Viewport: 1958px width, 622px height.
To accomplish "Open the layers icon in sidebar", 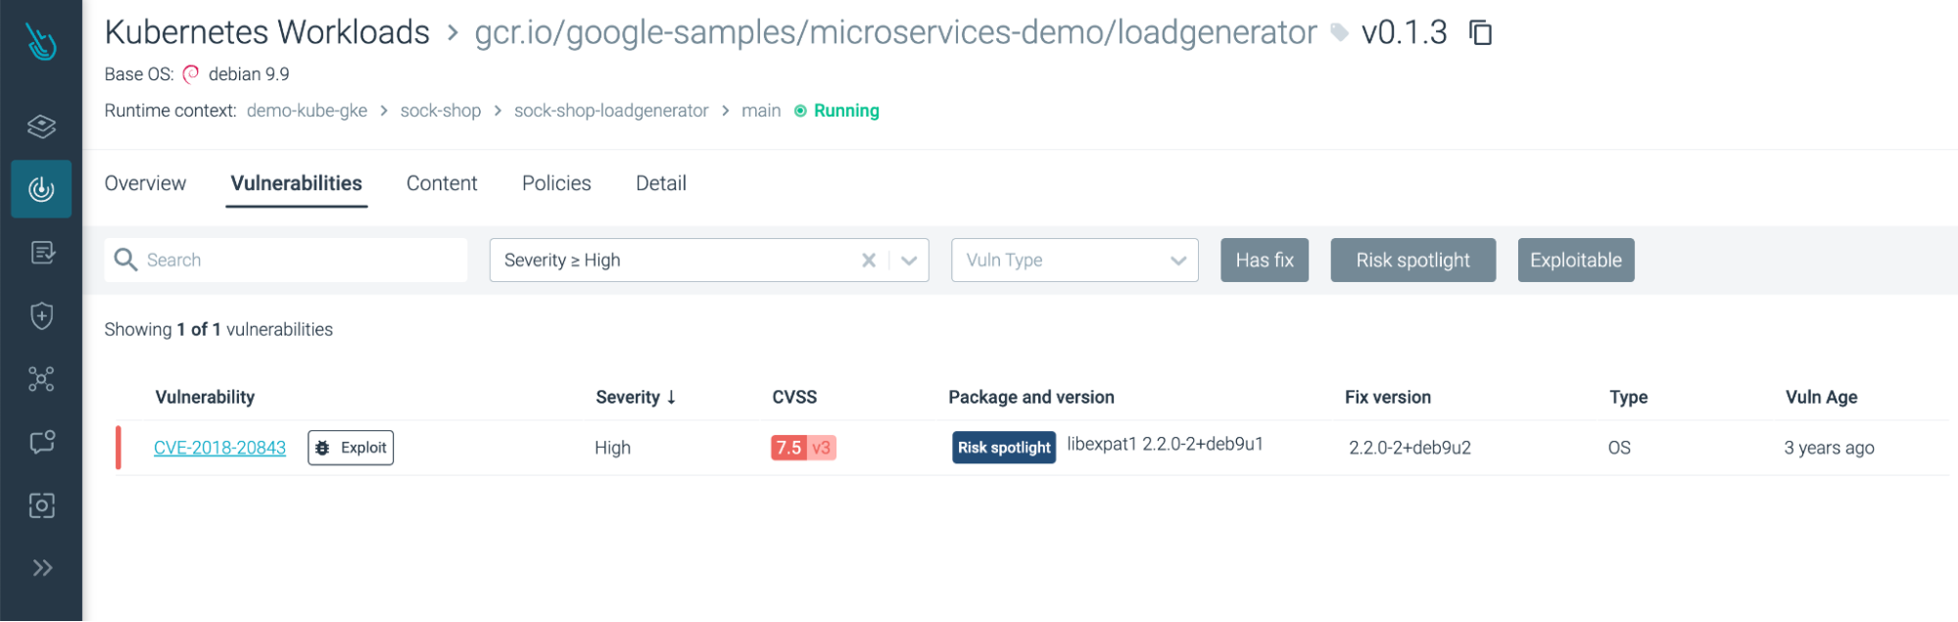I will [x=41, y=126].
